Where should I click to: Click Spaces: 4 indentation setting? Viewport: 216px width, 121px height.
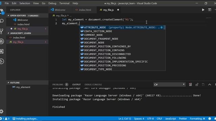pyautogui.click(x=139, y=119)
